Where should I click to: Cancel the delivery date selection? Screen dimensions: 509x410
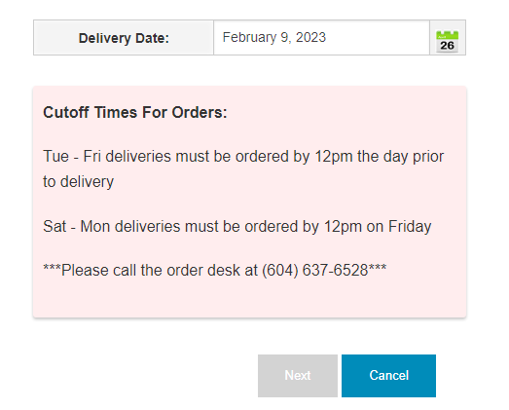point(388,376)
